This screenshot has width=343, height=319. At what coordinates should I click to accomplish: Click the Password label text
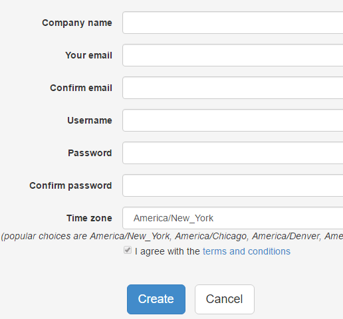point(90,153)
